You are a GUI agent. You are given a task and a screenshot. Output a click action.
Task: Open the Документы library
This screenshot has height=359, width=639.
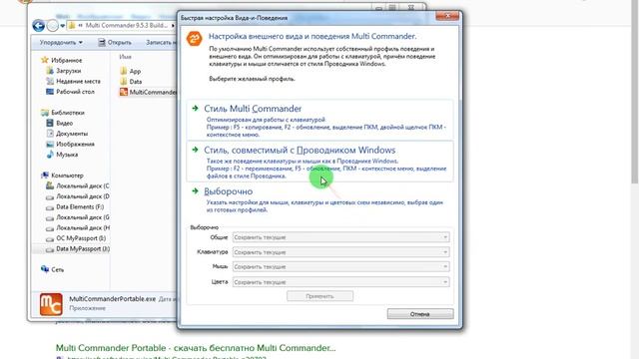[x=72, y=134]
